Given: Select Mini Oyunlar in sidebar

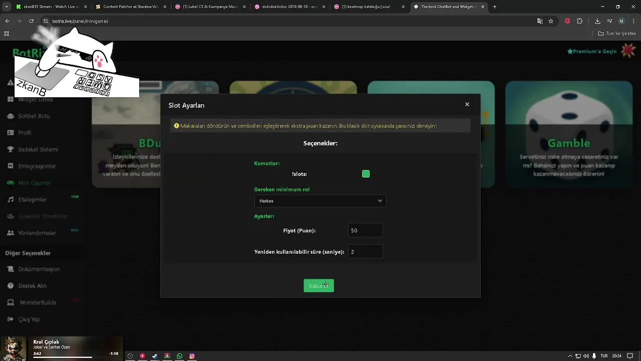Looking at the screenshot, I should coord(35,183).
